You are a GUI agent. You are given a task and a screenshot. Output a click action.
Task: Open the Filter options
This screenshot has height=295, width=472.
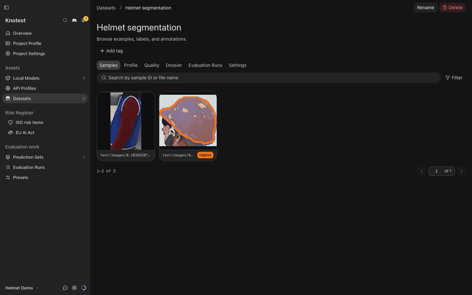454,78
